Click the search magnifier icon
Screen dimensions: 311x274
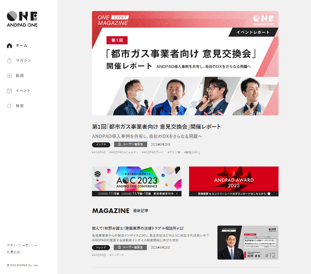[x=9, y=106]
